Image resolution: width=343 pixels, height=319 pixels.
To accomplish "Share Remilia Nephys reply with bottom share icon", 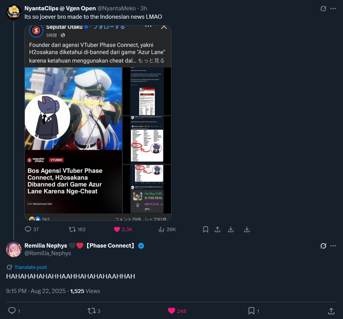I will (x=331, y=311).
